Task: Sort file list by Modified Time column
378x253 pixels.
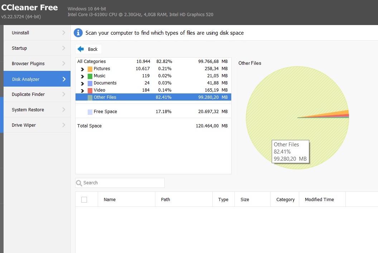Action: (322, 200)
